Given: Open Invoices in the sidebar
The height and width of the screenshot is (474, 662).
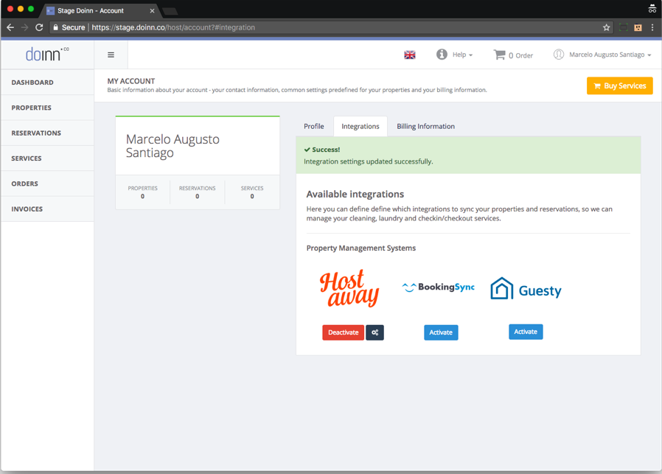Looking at the screenshot, I should 47,209.
